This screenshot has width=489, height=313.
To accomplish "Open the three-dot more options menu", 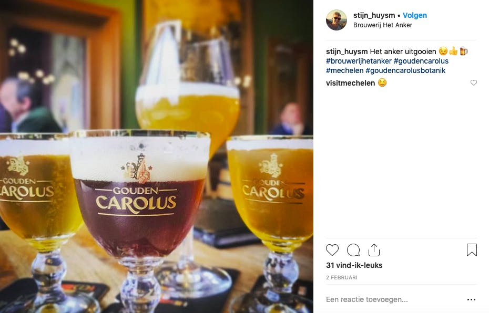I will point(471,299).
